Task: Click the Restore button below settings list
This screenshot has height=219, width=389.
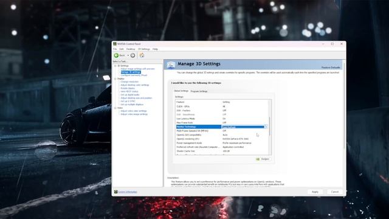Action: coord(263,159)
